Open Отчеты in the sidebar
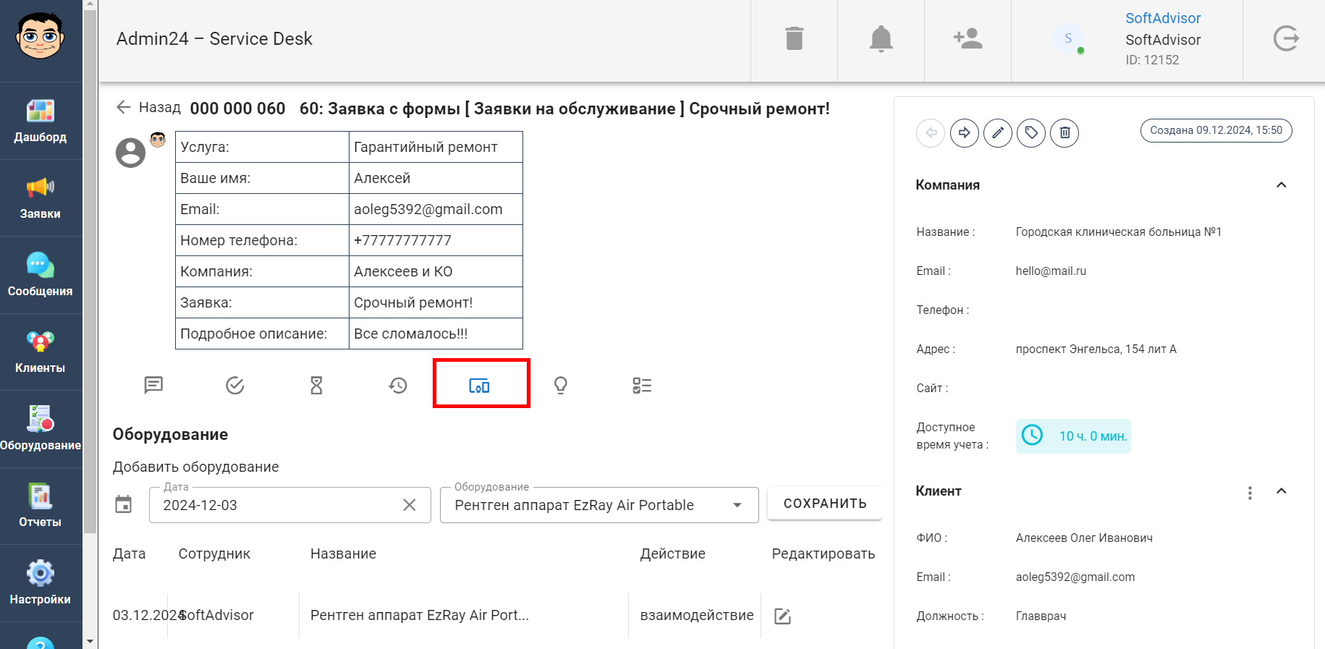 point(41,506)
